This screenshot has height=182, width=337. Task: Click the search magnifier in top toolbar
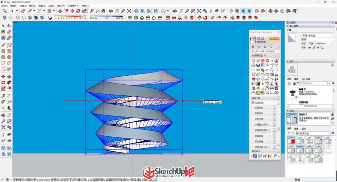(x=4, y=11)
